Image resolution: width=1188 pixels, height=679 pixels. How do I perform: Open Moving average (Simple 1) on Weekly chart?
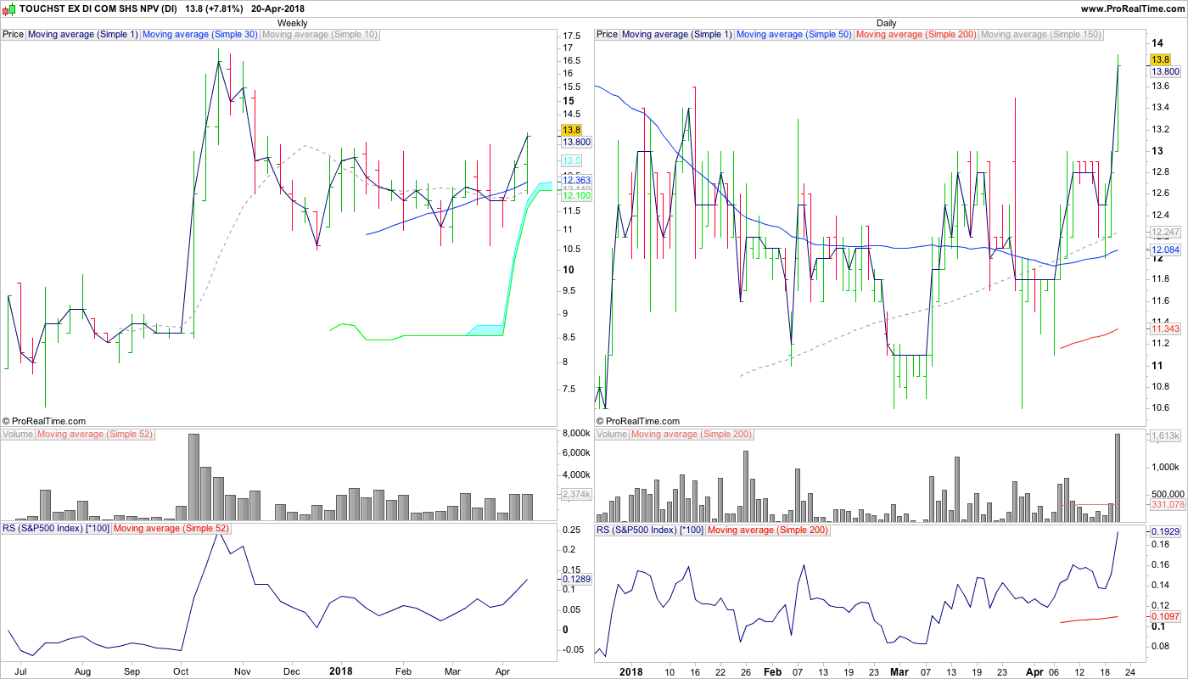[83, 35]
